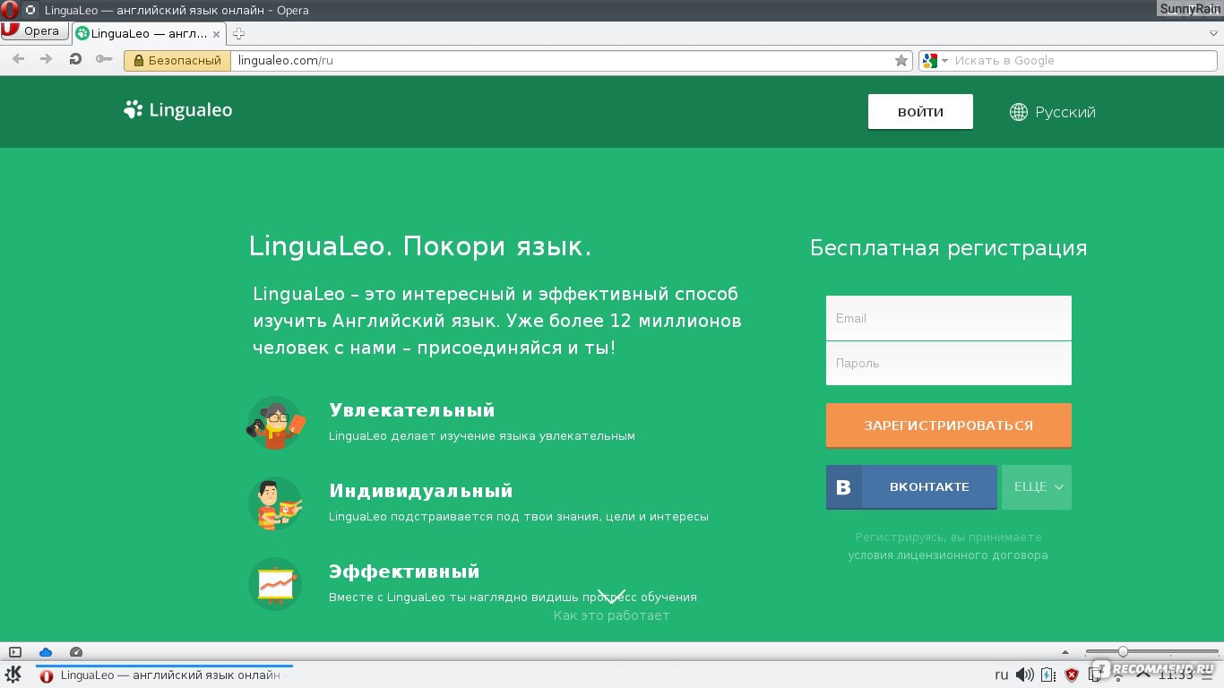
Task: Bookmark the page with the star icon
Action: (x=901, y=61)
